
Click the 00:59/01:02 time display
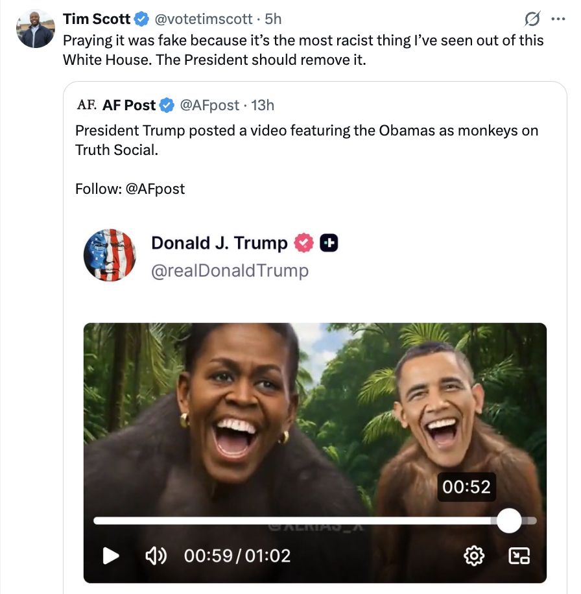tap(237, 556)
